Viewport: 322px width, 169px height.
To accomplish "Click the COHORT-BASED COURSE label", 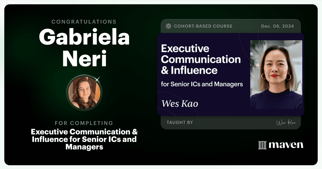I will point(203,26).
